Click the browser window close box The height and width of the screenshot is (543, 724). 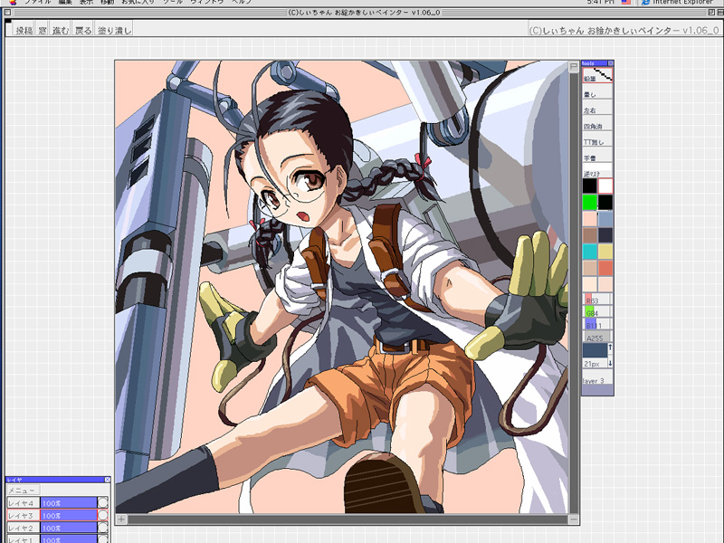tap(7, 13)
